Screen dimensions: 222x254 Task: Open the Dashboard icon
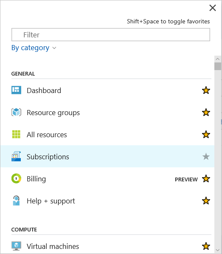pos(16,90)
